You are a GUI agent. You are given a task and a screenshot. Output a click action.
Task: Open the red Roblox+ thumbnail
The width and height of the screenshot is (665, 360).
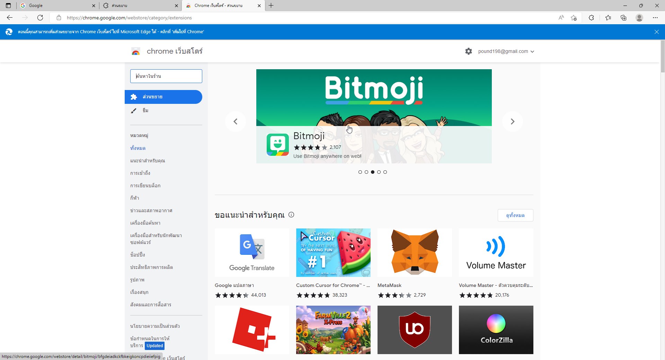[x=252, y=330]
